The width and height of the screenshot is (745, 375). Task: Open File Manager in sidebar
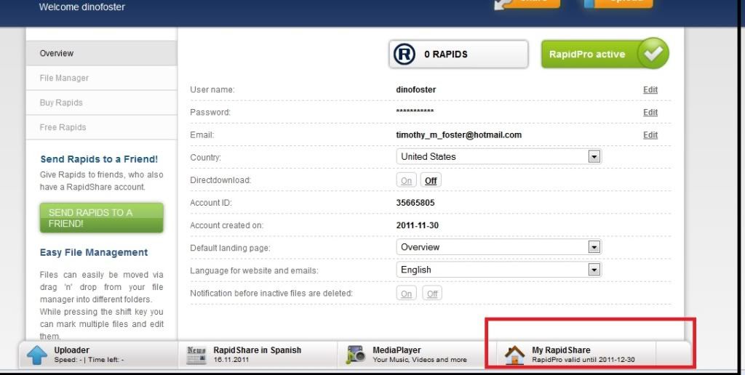[102, 78]
